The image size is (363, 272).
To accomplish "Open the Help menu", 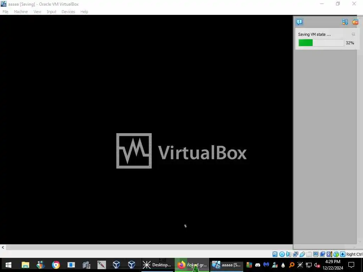I will point(84,12).
